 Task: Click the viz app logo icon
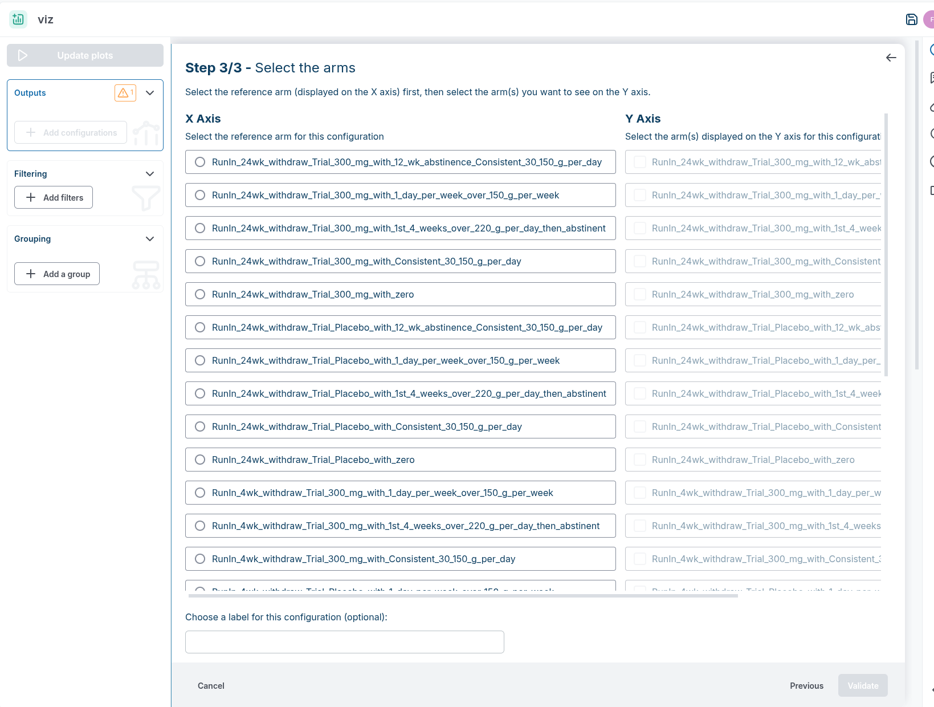tap(18, 19)
